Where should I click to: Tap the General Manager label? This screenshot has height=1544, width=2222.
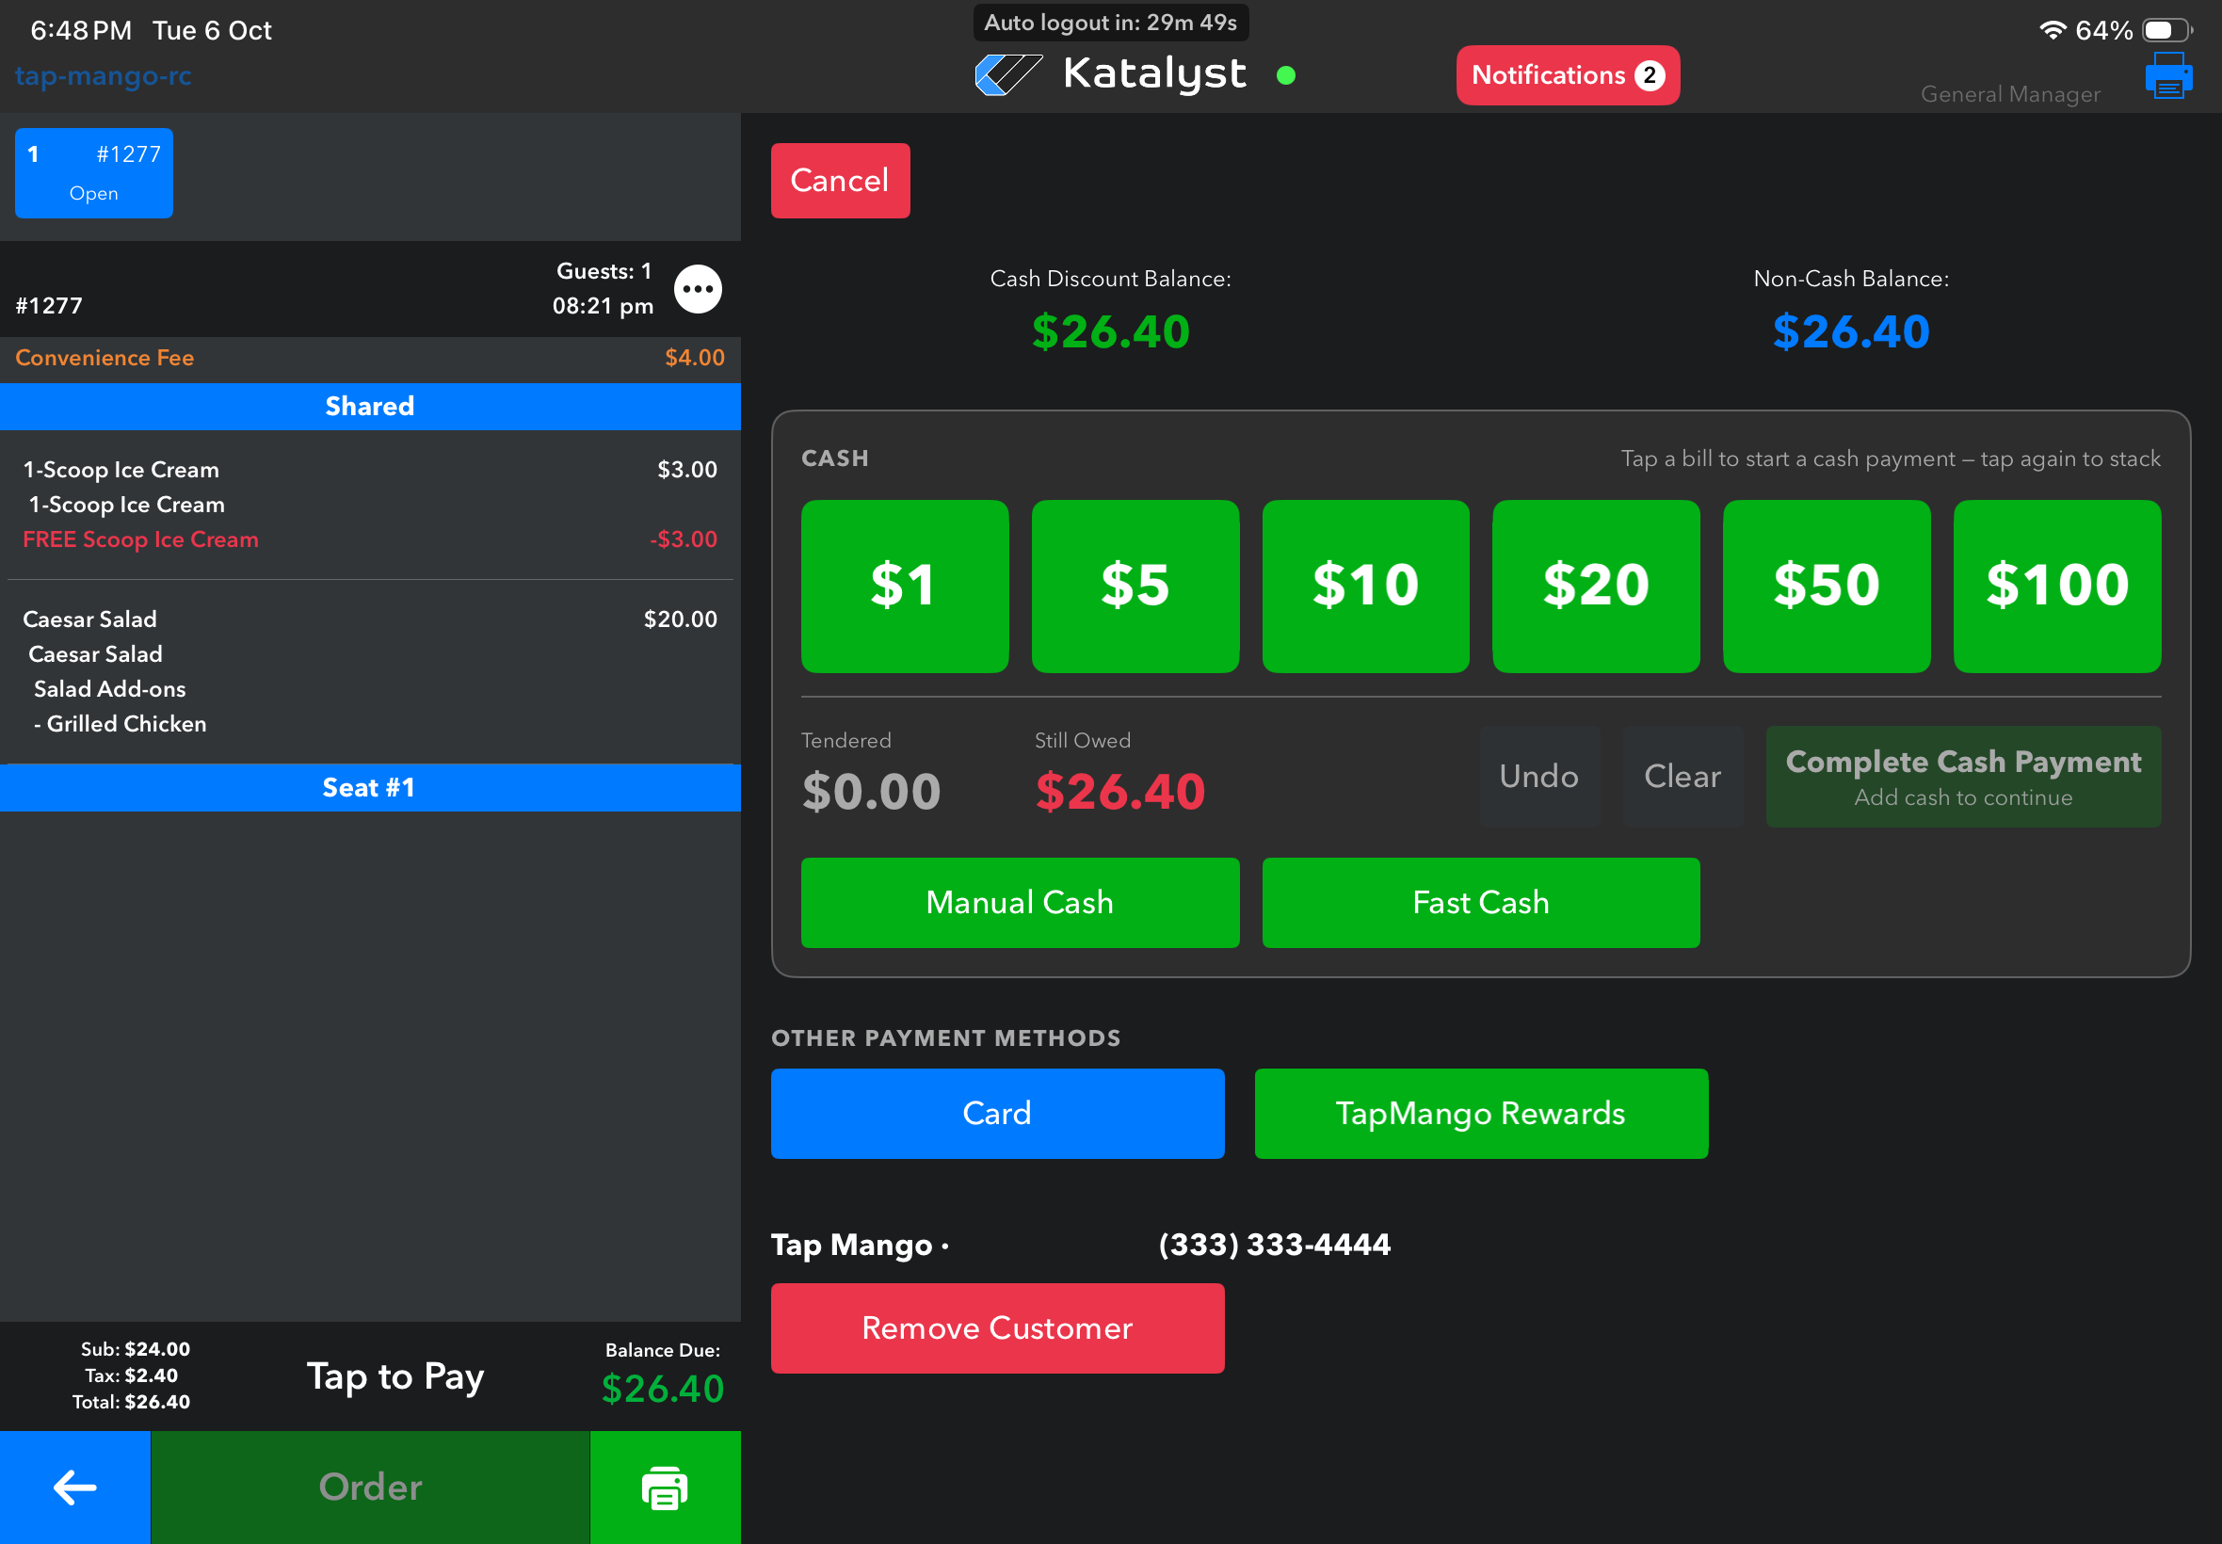tap(2010, 94)
